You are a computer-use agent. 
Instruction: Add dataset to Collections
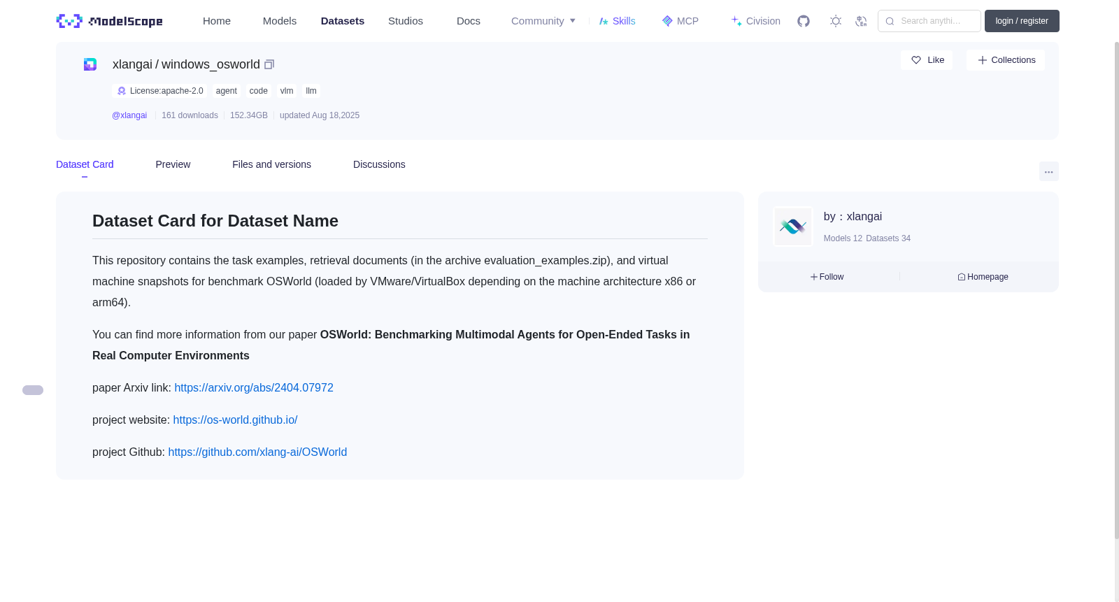[x=1006, y=60]
